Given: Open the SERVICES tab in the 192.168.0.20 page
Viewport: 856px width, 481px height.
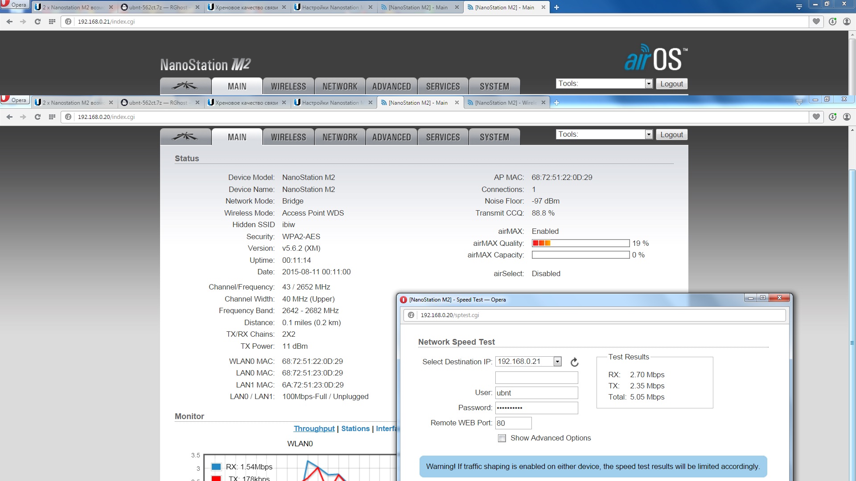Looking at the screenshot, I should click(x=443, y=137).
